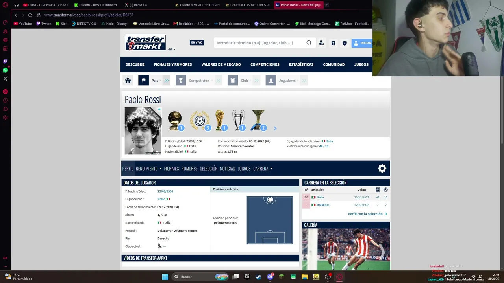The image size is (504, 283).
Task: Open the bookmark watchlist icon
Action: coord(333,43)
